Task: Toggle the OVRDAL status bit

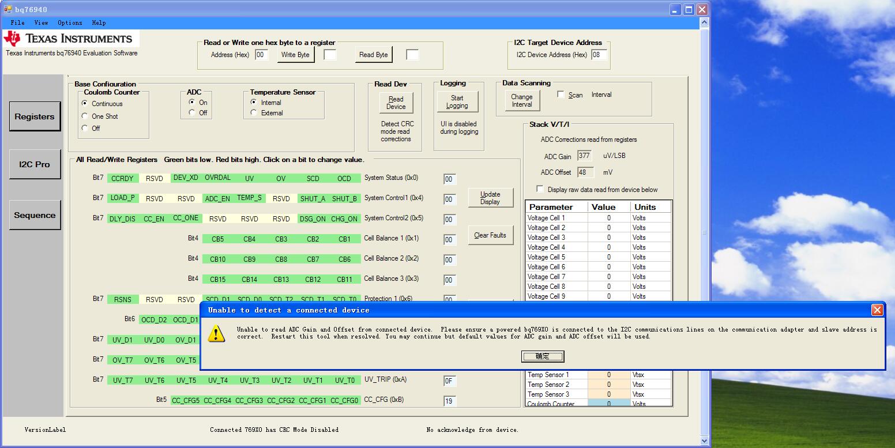Action: coord(217,178)
